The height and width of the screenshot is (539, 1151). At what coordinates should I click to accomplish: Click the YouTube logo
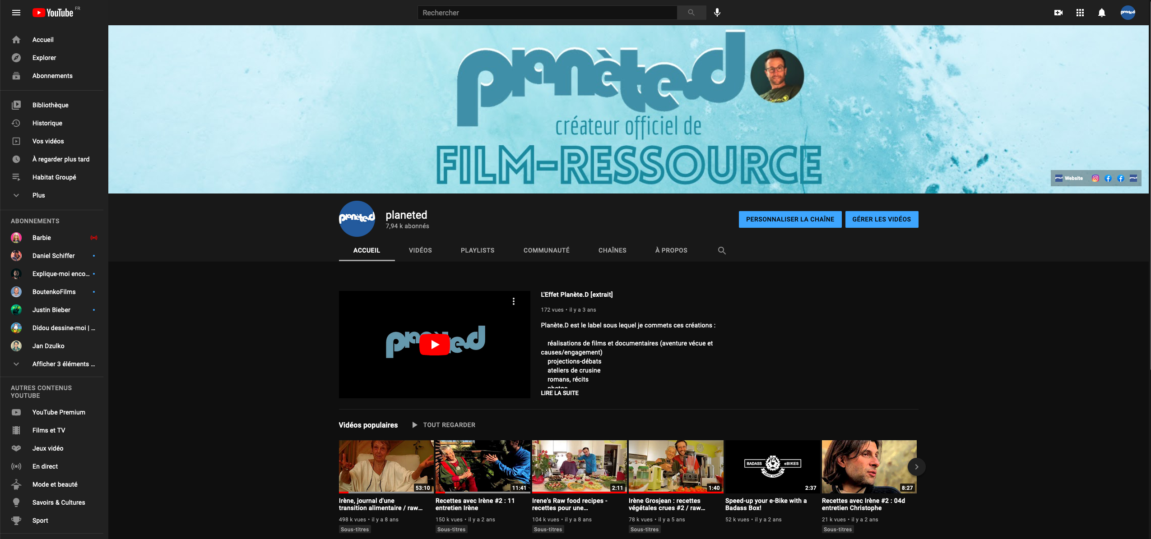click(x=53, y=13)
